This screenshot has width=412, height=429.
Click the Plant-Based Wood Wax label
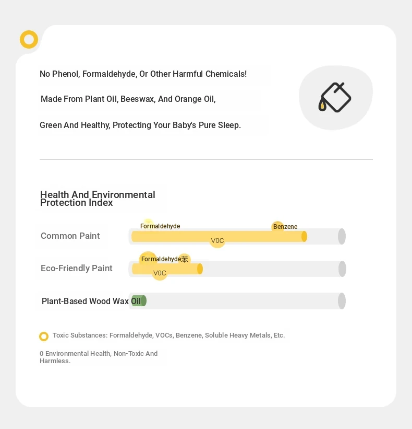pos(85,301)
